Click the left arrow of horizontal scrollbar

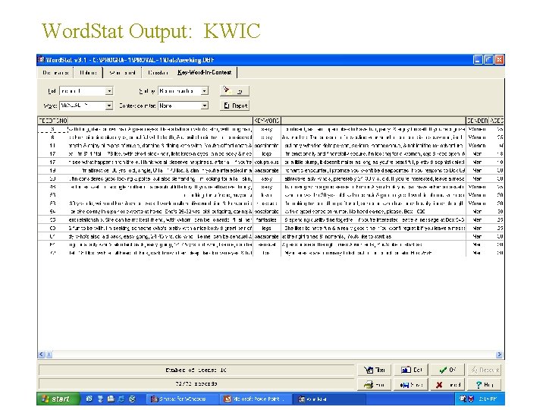click(42, 355)
